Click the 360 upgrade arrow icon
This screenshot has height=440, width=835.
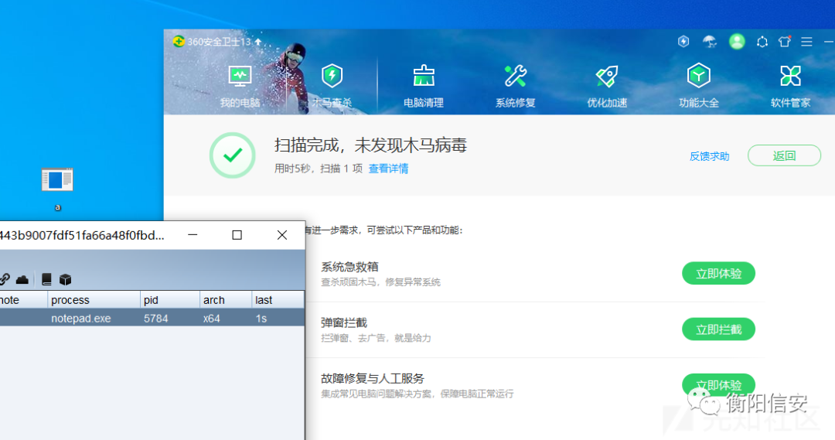(258, 42)
